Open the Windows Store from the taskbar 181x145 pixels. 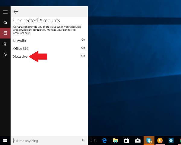coord(126,140)
